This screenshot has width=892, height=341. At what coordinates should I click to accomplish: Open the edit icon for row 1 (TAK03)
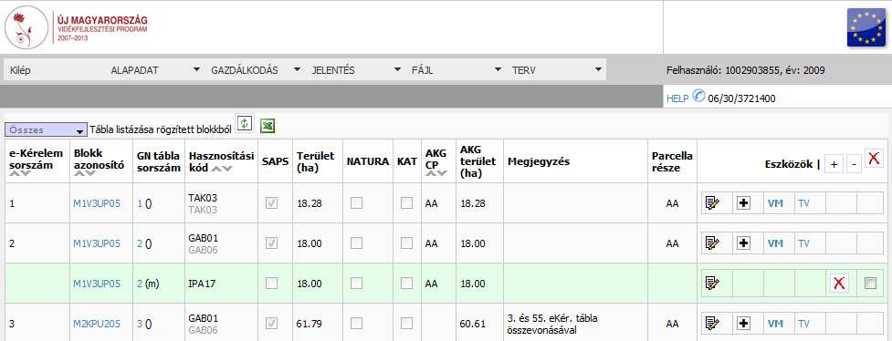(x=712, y=203)
